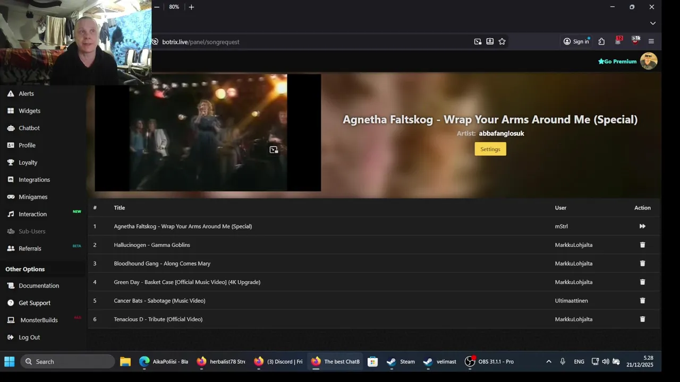Open the user avatar menu
The image size is (680, 382).
649,61
